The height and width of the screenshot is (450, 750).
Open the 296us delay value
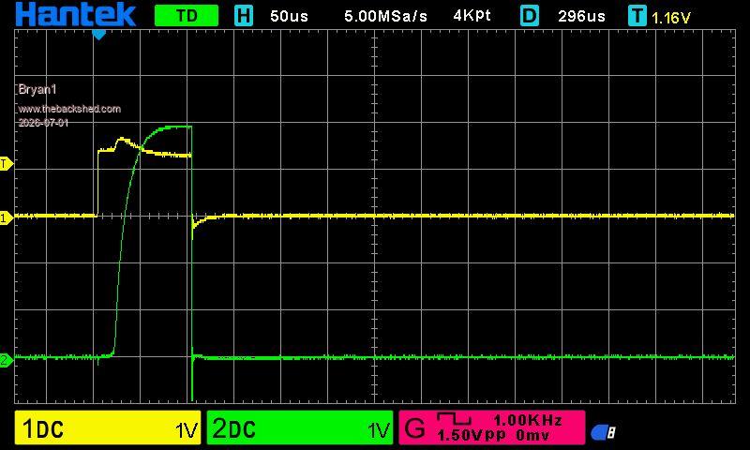pyautogui.click(x=581, y=16)
